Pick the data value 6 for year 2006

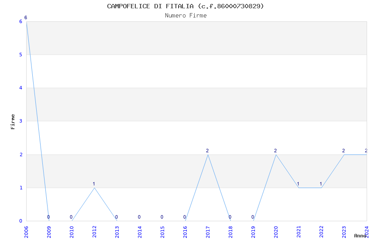(26, 17)
